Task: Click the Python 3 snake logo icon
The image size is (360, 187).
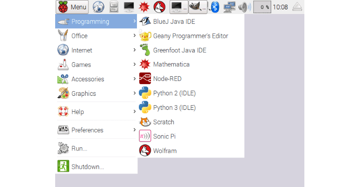Action: click(145, 107)
